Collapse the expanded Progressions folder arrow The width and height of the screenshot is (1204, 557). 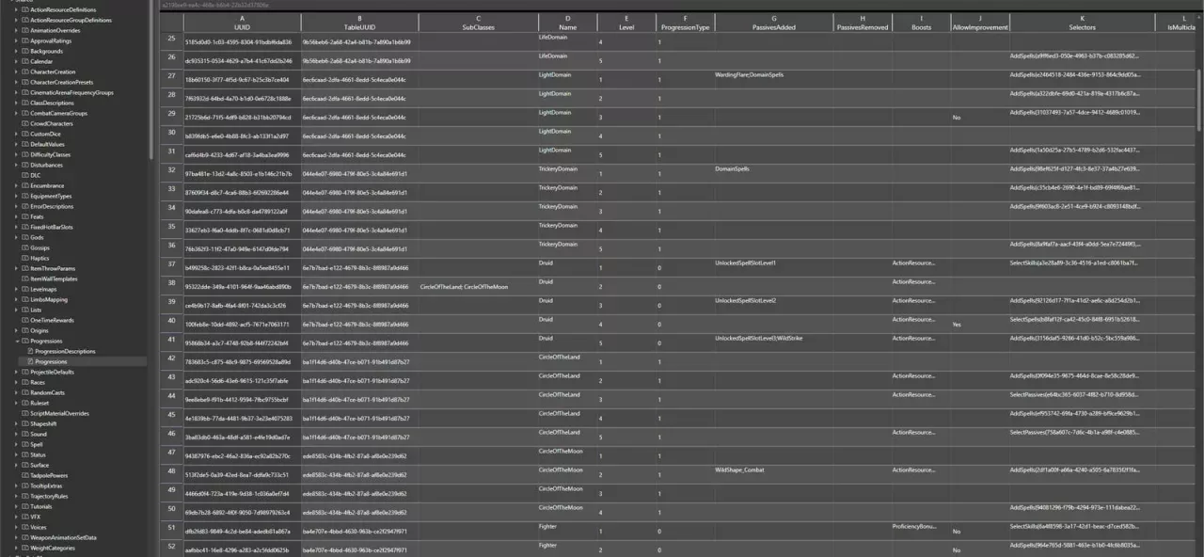[x=16, y=341]
